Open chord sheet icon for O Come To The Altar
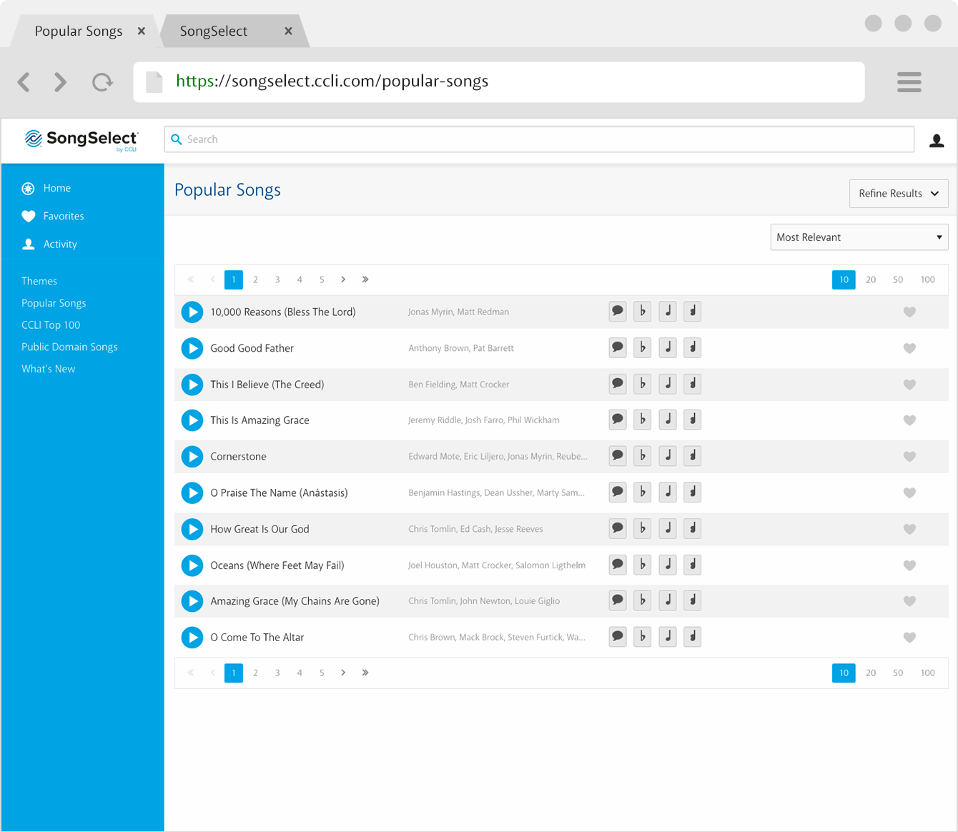The height and width of the screenshot is (832, 958). pos(643,637)
